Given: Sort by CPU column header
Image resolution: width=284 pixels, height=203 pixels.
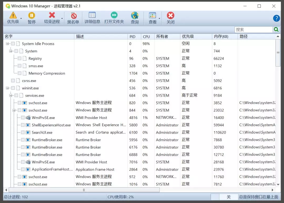Looking at the screenshot, I should pyautogui.click(x=148, y=36).
